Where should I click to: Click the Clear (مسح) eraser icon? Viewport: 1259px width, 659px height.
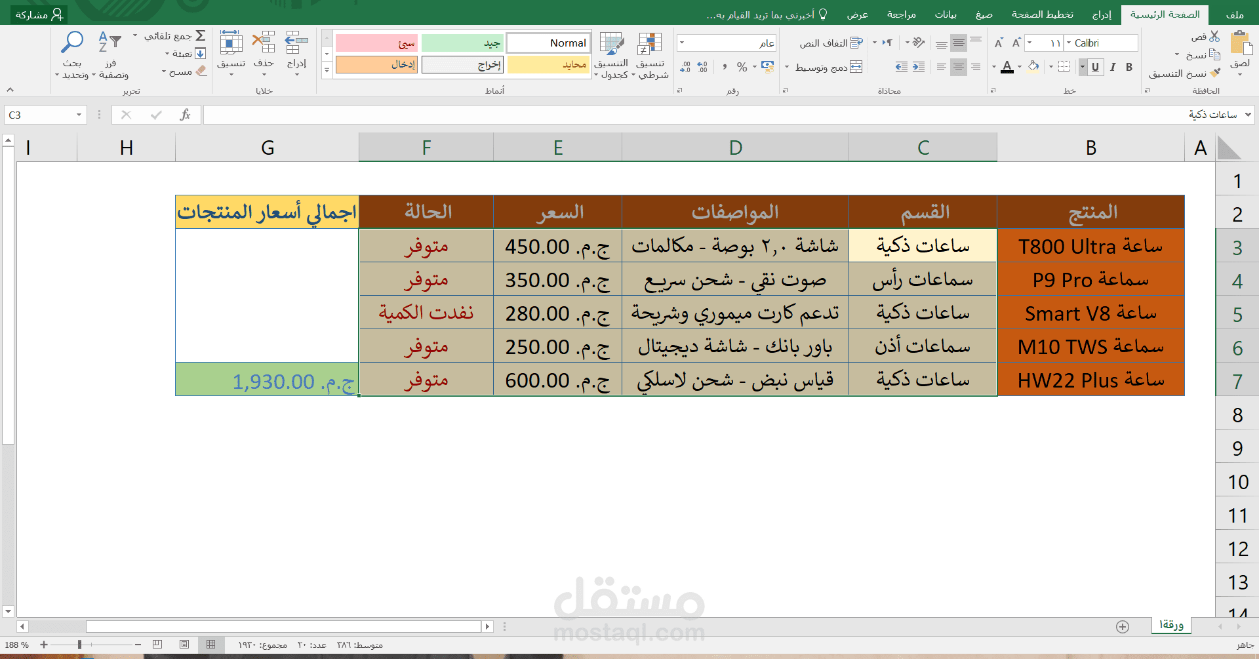pyautogui.click(x=201, y=71)
